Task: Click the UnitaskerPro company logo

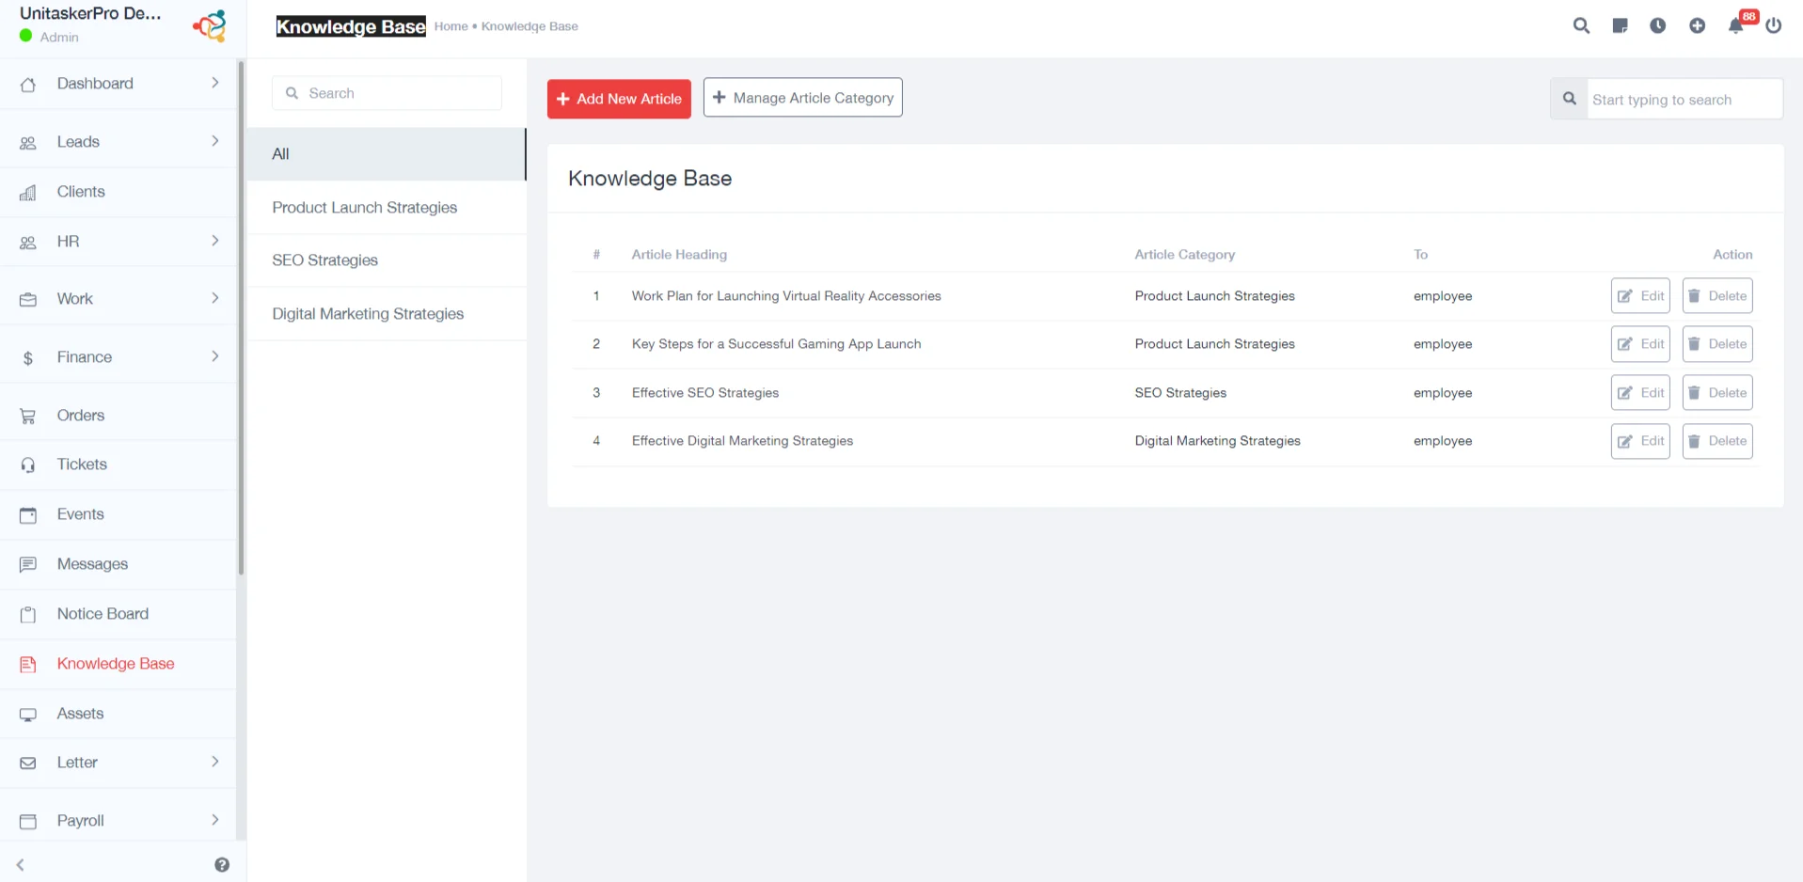Action: [211, 25]
